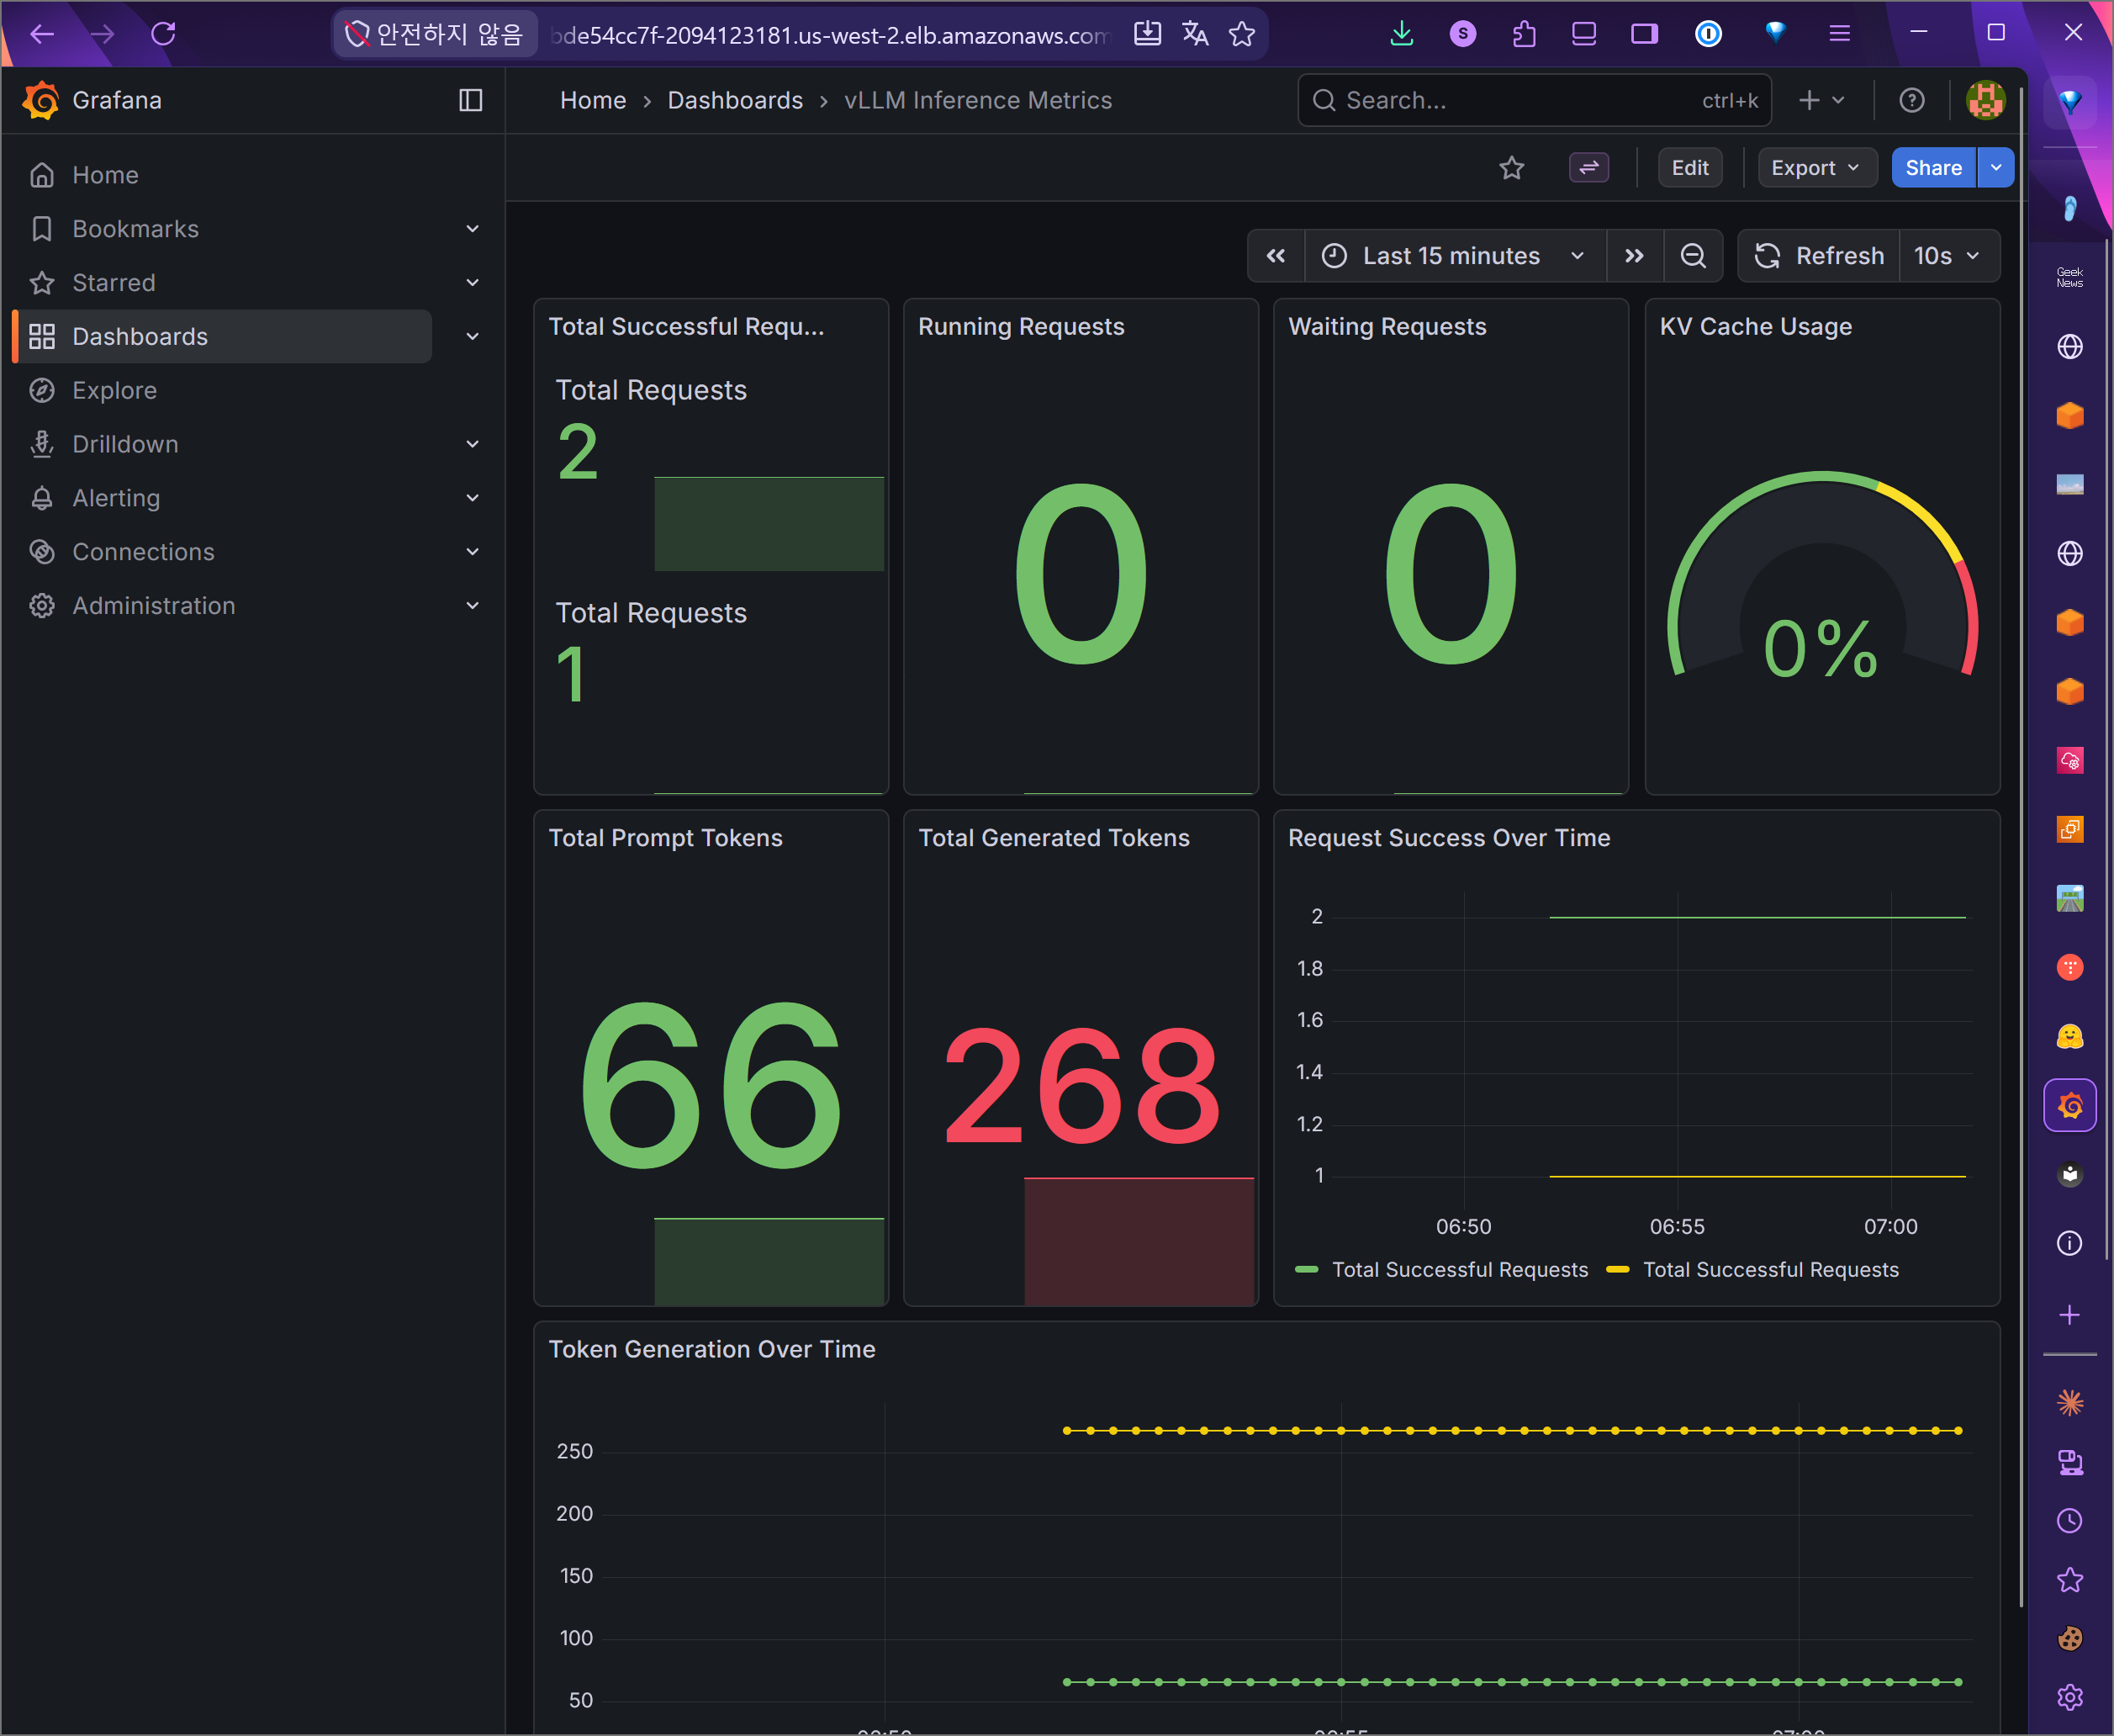
Task: Open Bookmarks in the sidebar
Action: point(135,229)
